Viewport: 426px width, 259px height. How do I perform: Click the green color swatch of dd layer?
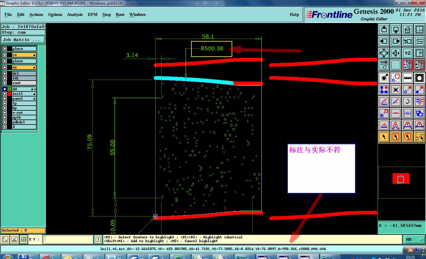[x=9, y=89]
